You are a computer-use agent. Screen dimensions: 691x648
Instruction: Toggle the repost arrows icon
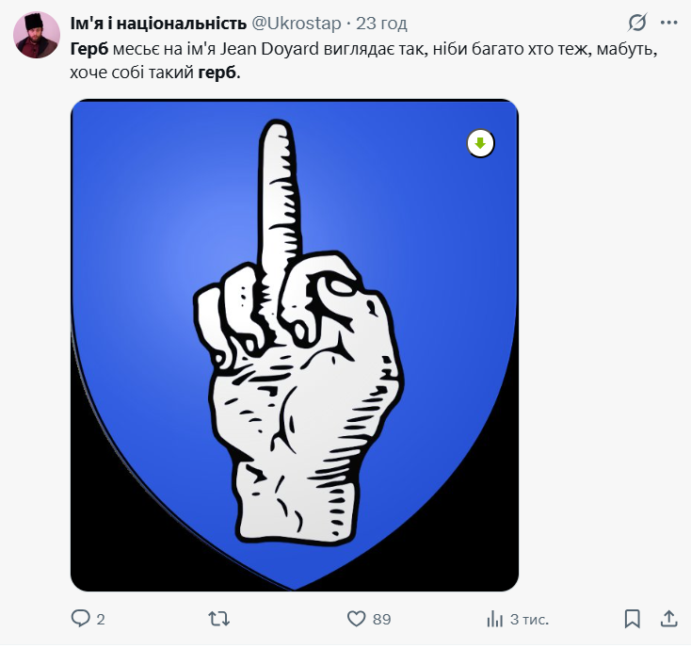pos(218,619)
